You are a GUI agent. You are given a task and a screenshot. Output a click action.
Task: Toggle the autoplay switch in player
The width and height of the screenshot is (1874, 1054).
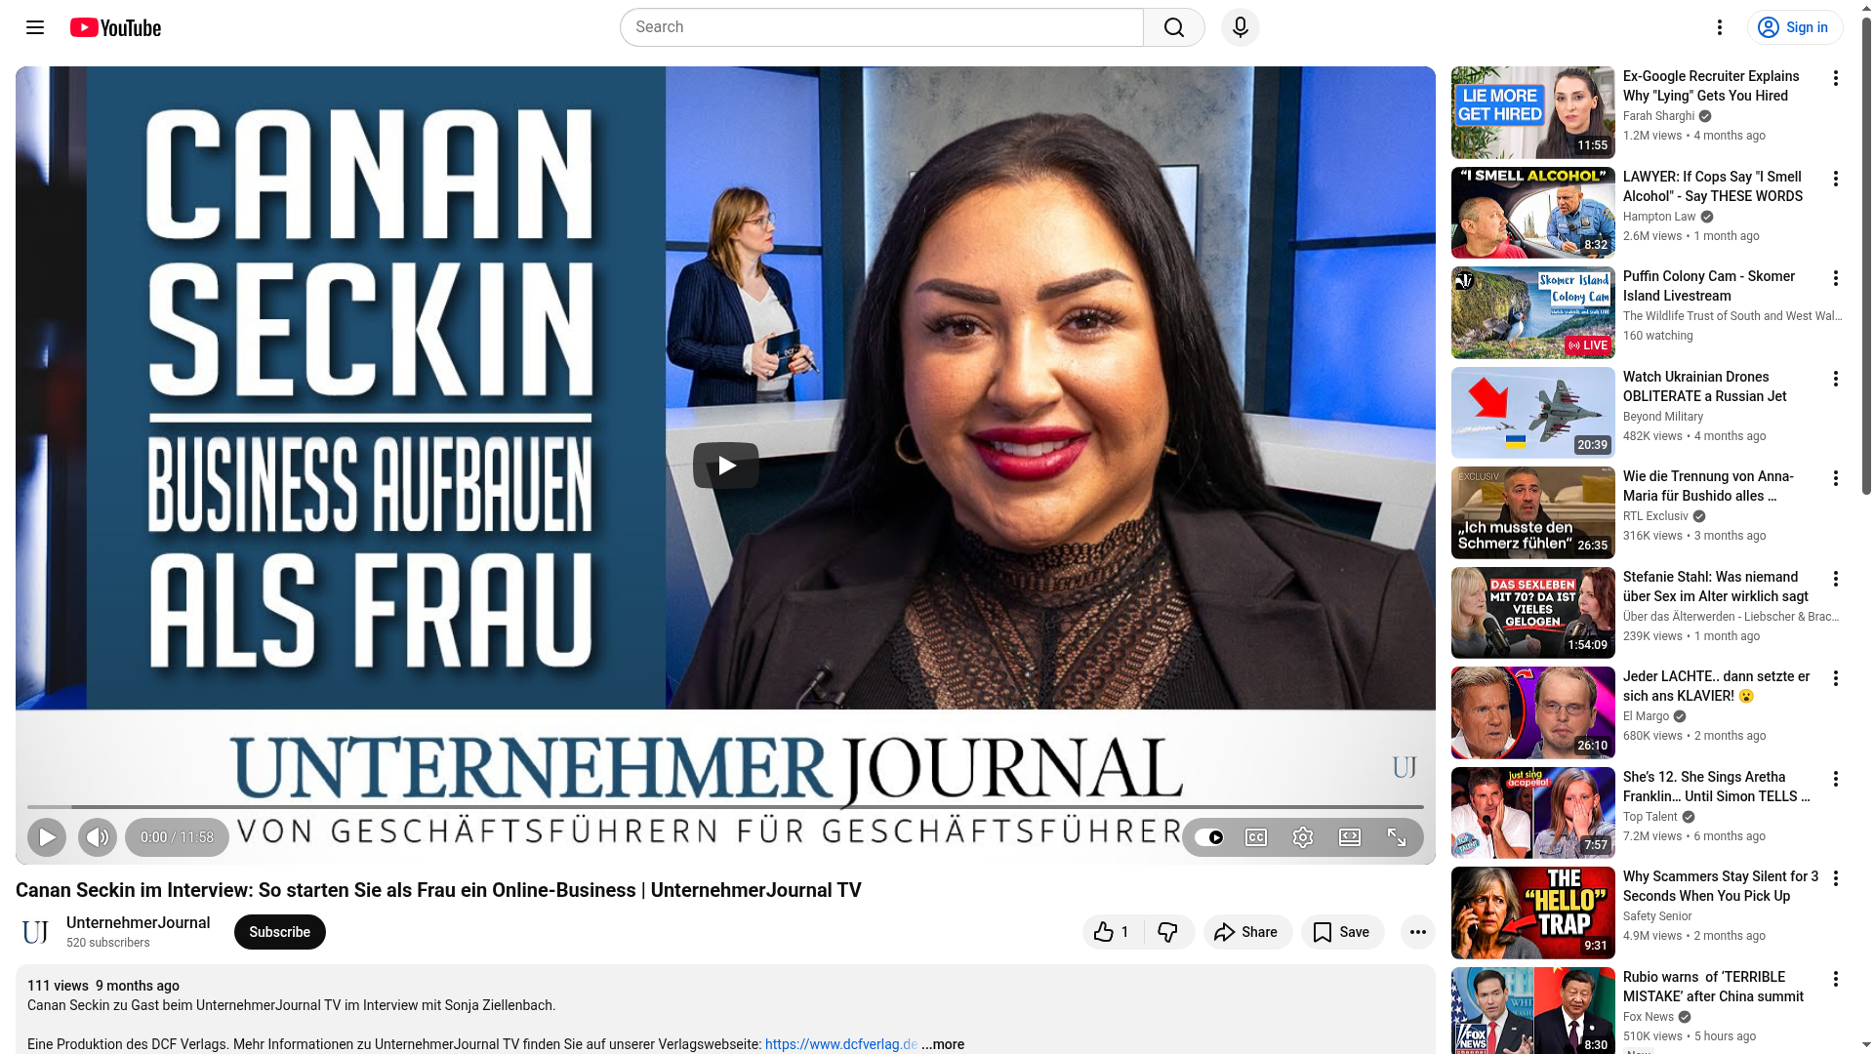click(x=1209, y=837)
